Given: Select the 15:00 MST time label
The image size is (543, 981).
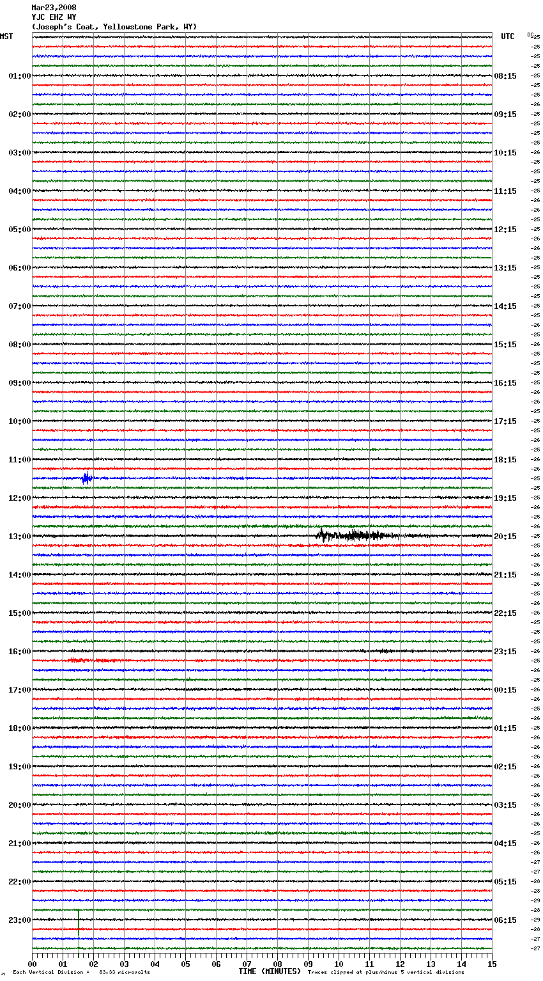Looking at the screenshot, I should pos(20,613).
